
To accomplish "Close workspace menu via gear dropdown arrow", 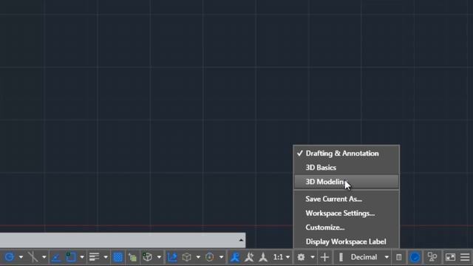I will (313, 257).
